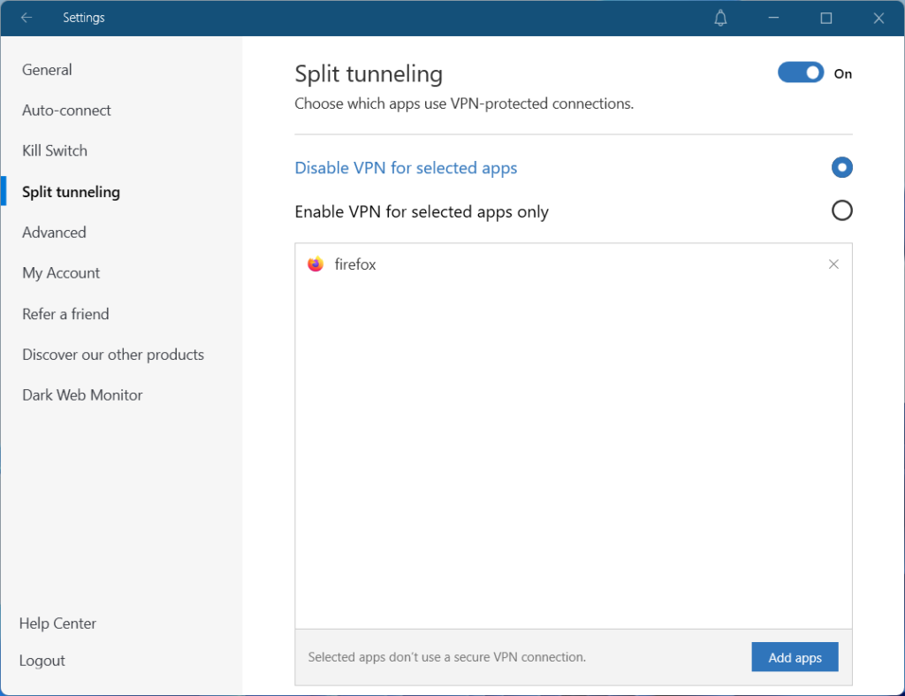Go to Auto-connect settings
Screen dimensions: 905x696
pos(67,111)
